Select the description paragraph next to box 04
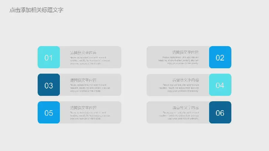269x151 pixels. (179, 88)
